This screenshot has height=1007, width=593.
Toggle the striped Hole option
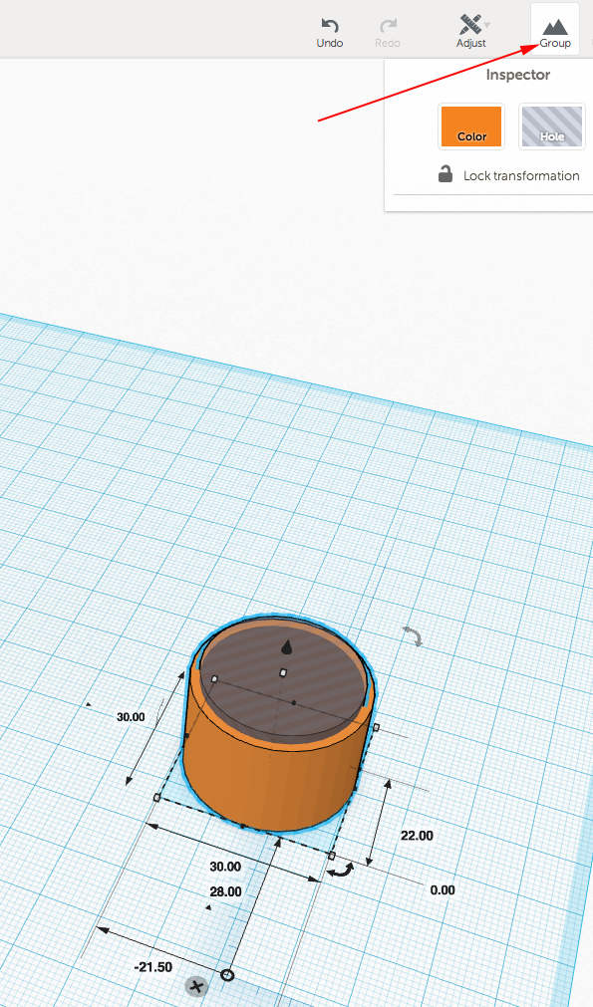[x=552, y=126]
